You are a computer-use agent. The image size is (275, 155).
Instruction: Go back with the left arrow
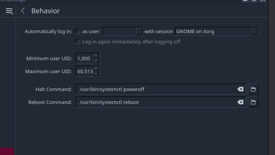[x=23, y=11]
